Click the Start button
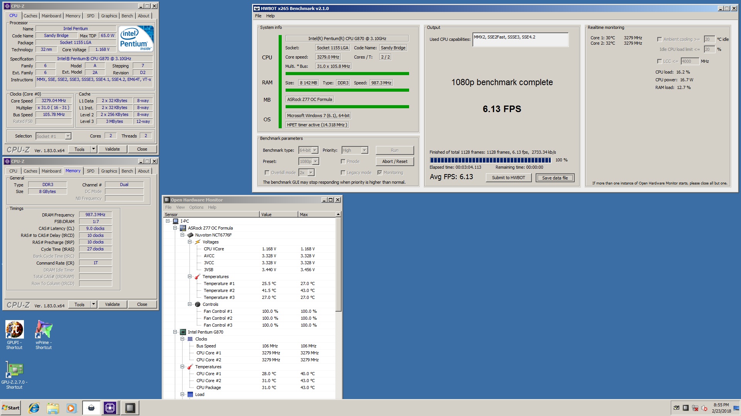 point(11,408)
